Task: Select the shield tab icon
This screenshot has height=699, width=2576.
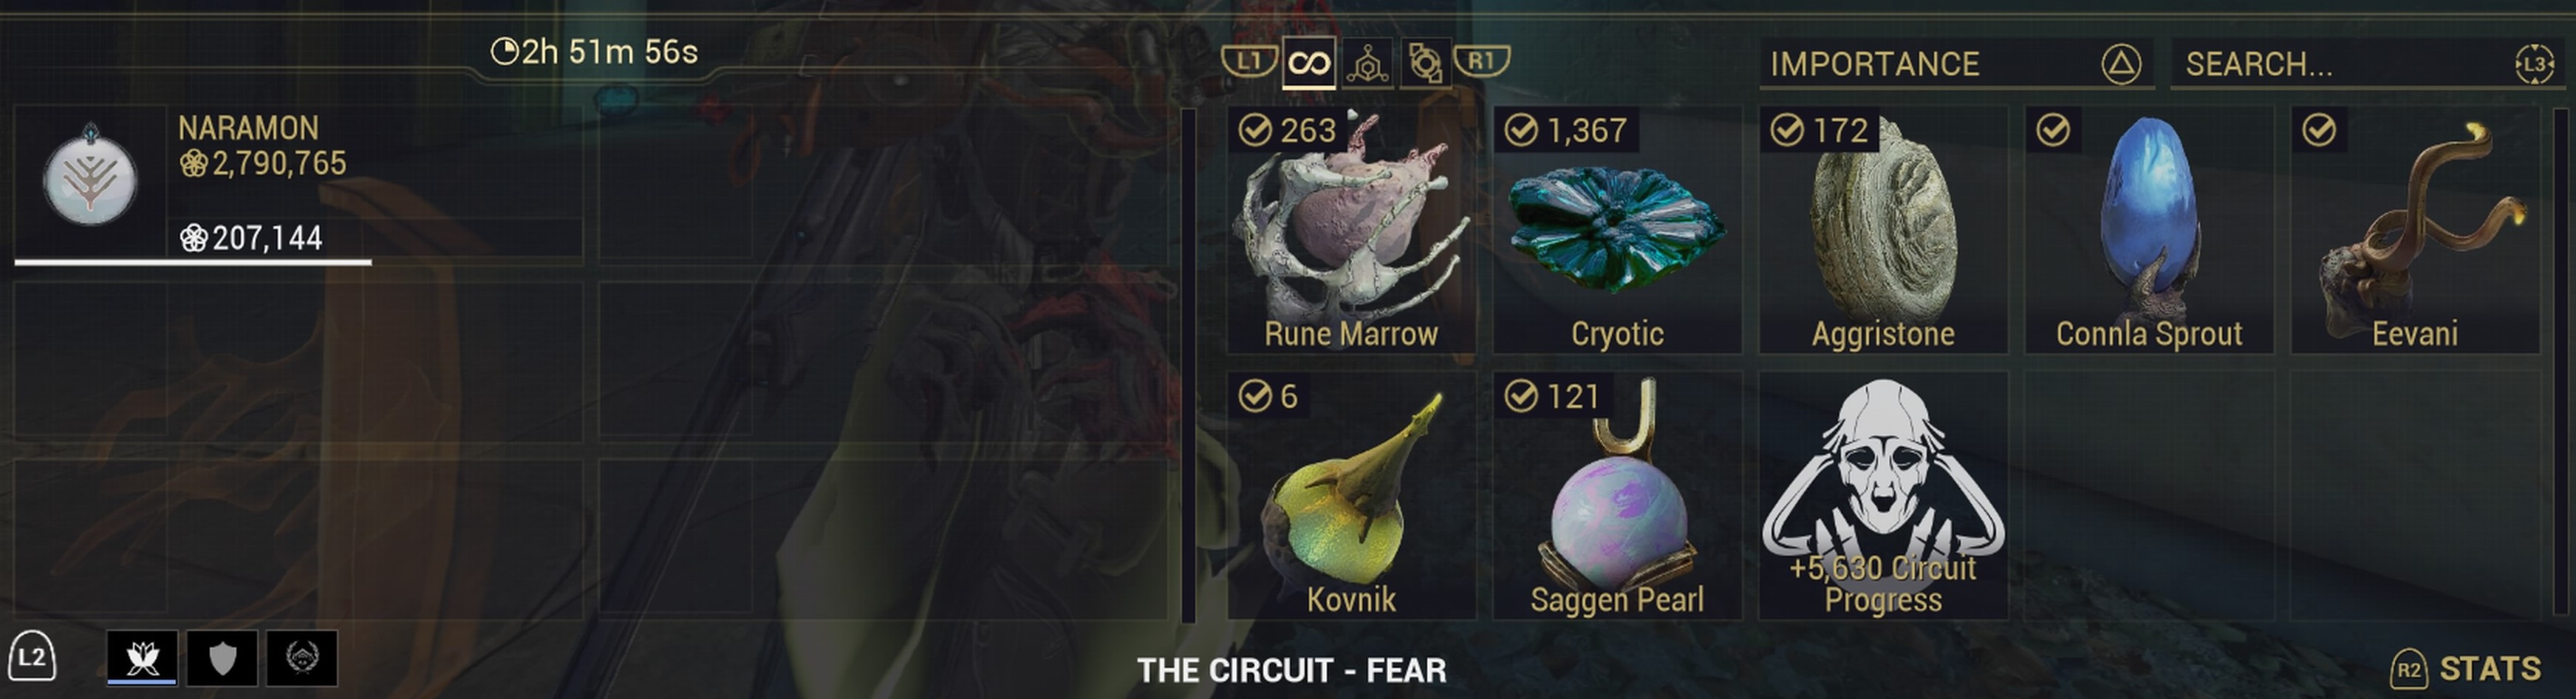Action: tap(222, 657)
